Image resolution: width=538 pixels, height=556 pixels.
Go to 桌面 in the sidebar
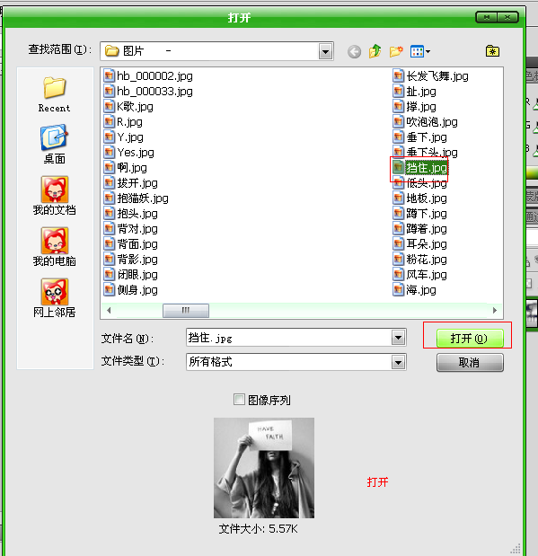coord(54,145)
